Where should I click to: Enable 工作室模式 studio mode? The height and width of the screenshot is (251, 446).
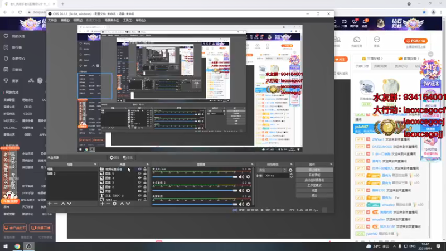click(314, 185)
